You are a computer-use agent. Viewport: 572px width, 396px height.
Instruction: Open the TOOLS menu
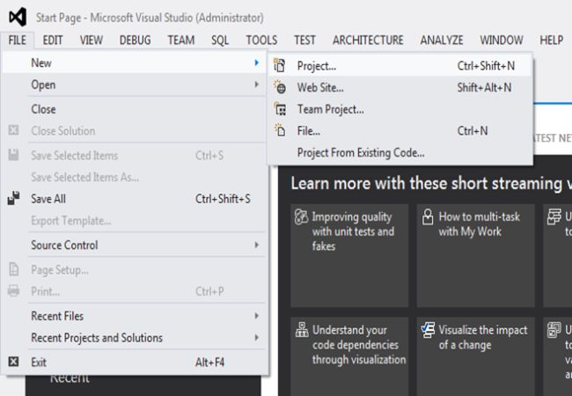[261, 40]
